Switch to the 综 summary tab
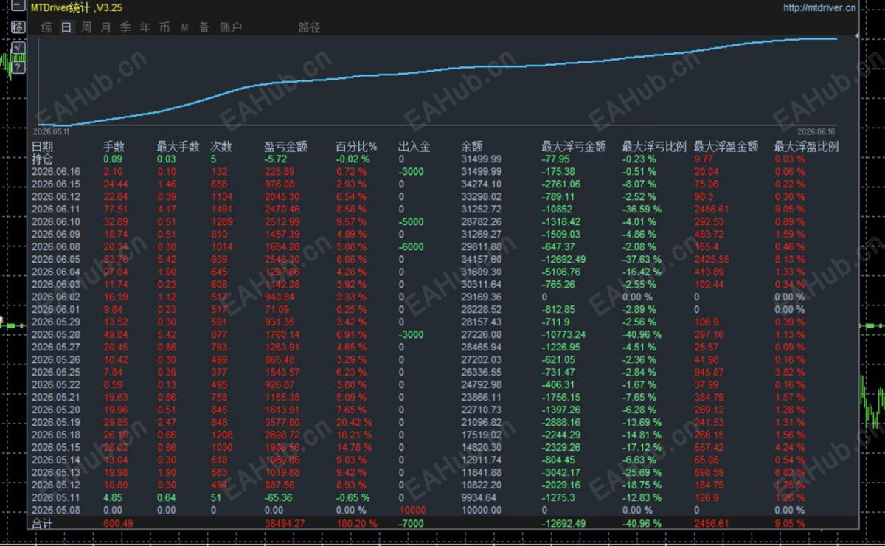The width and height of the screenshot is (885, 546). click(x=46, y=27)
